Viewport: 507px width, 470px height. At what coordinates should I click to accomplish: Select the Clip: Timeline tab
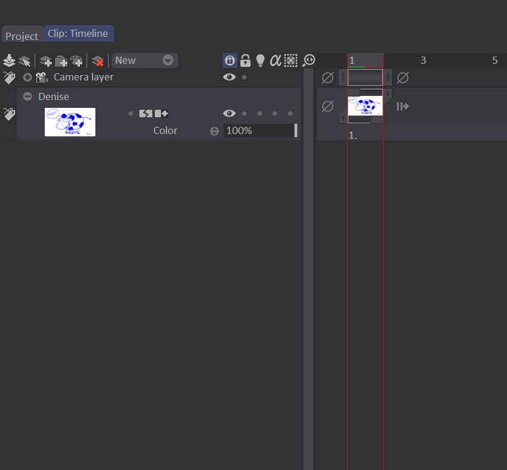pyautogui.click(x=79, y=33)
